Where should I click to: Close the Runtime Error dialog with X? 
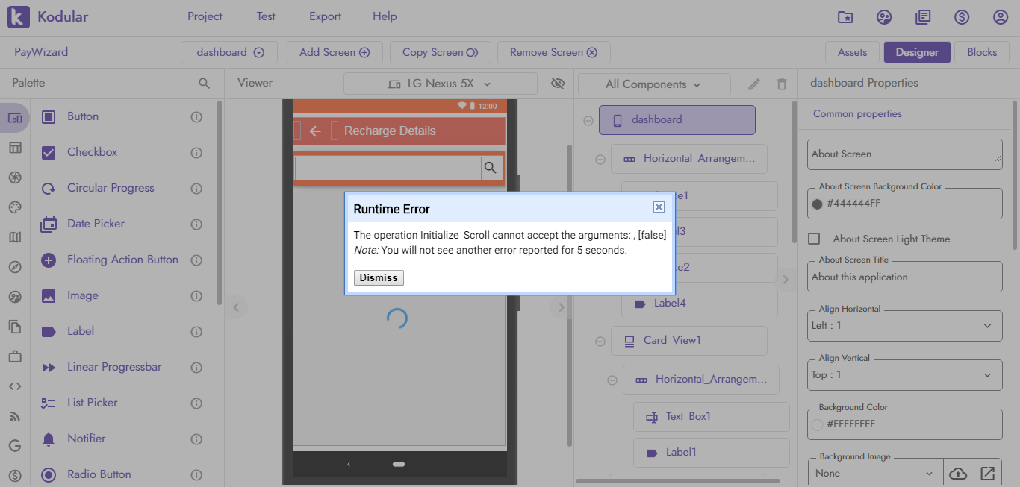pyautogui.click(x=659, y=207)
